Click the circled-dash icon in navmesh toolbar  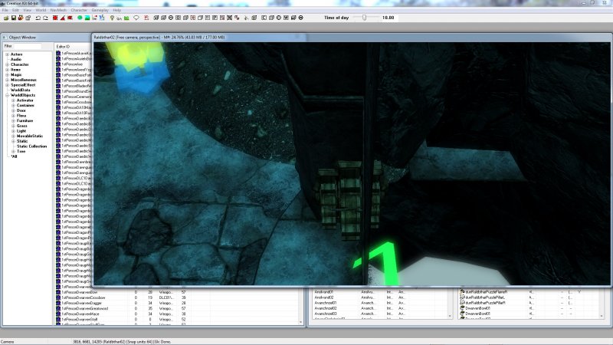(x=171, y=18)
